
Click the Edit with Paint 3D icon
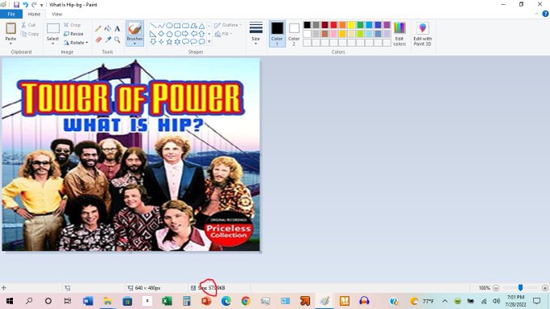422,34
